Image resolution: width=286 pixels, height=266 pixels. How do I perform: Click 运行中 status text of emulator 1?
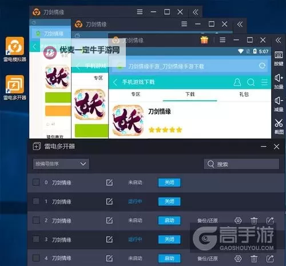click(135, 201)
